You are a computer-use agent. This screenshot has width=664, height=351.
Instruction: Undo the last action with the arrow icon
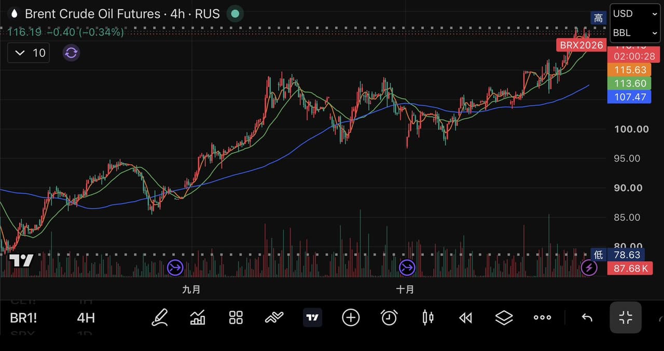[x=587, y=318]
